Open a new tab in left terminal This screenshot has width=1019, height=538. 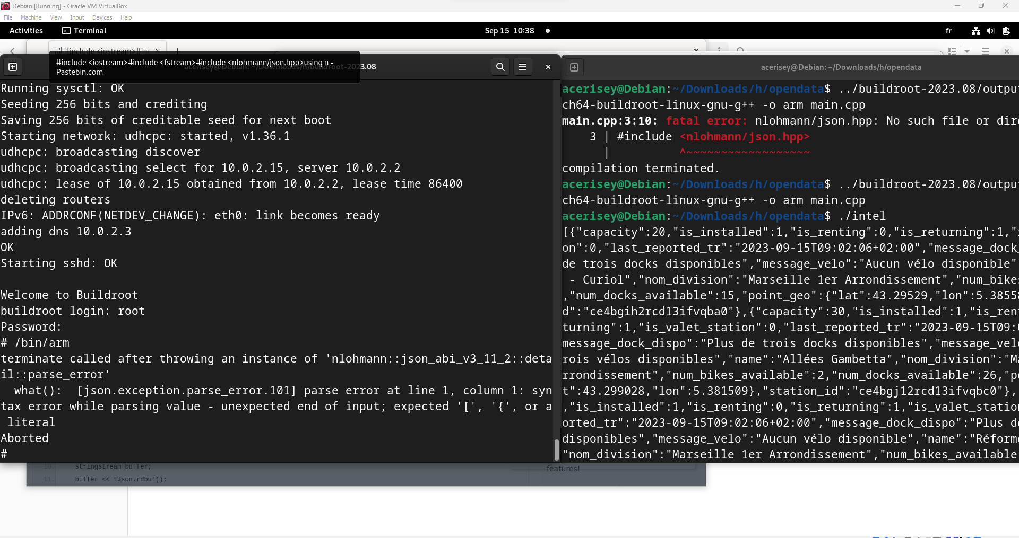[13, 67]
